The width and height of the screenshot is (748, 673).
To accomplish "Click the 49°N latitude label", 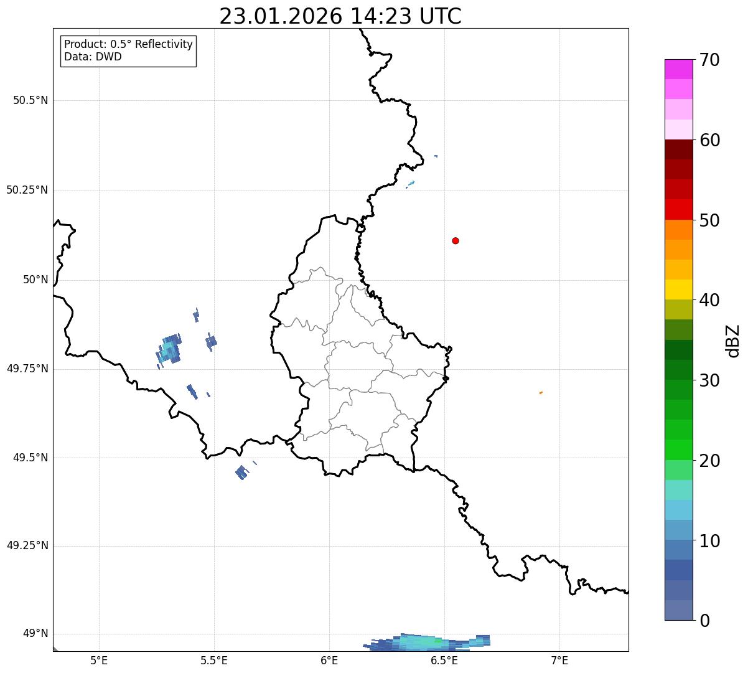I will (x=35, y=634).
